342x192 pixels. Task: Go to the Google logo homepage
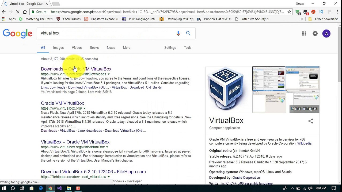tap(17, 34)
